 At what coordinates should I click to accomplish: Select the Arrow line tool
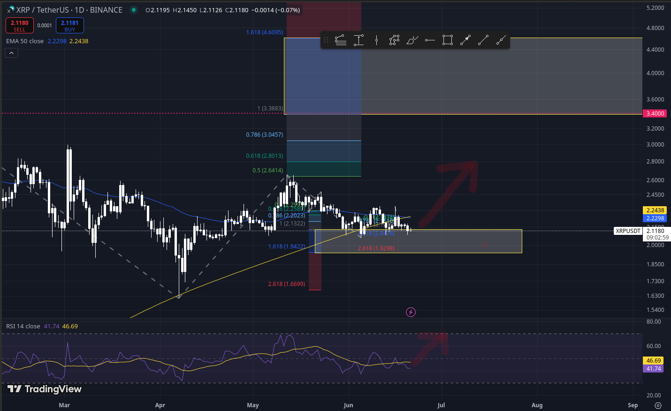(x=465, y=40)
